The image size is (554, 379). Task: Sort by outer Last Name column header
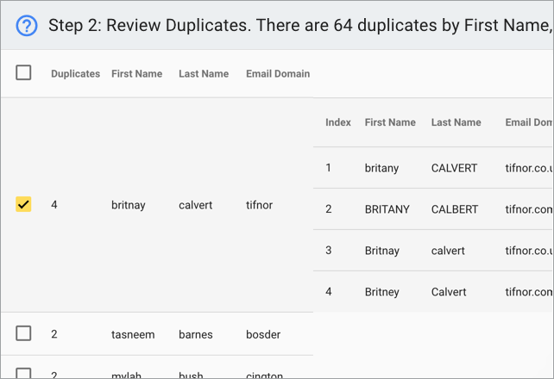(x=204, y=74)
